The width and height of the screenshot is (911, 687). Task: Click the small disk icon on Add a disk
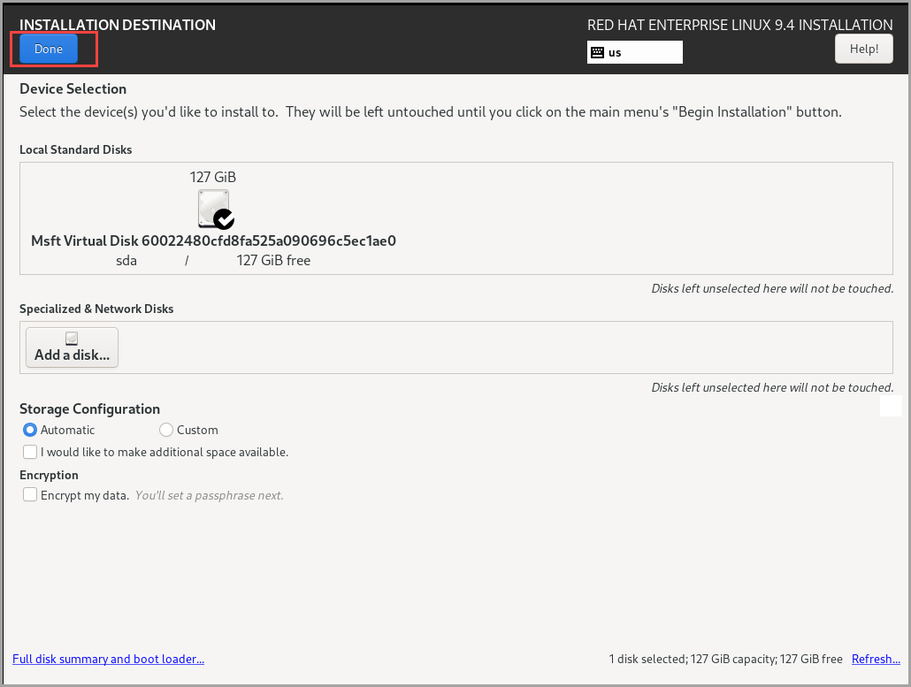[x=72, y=339]
